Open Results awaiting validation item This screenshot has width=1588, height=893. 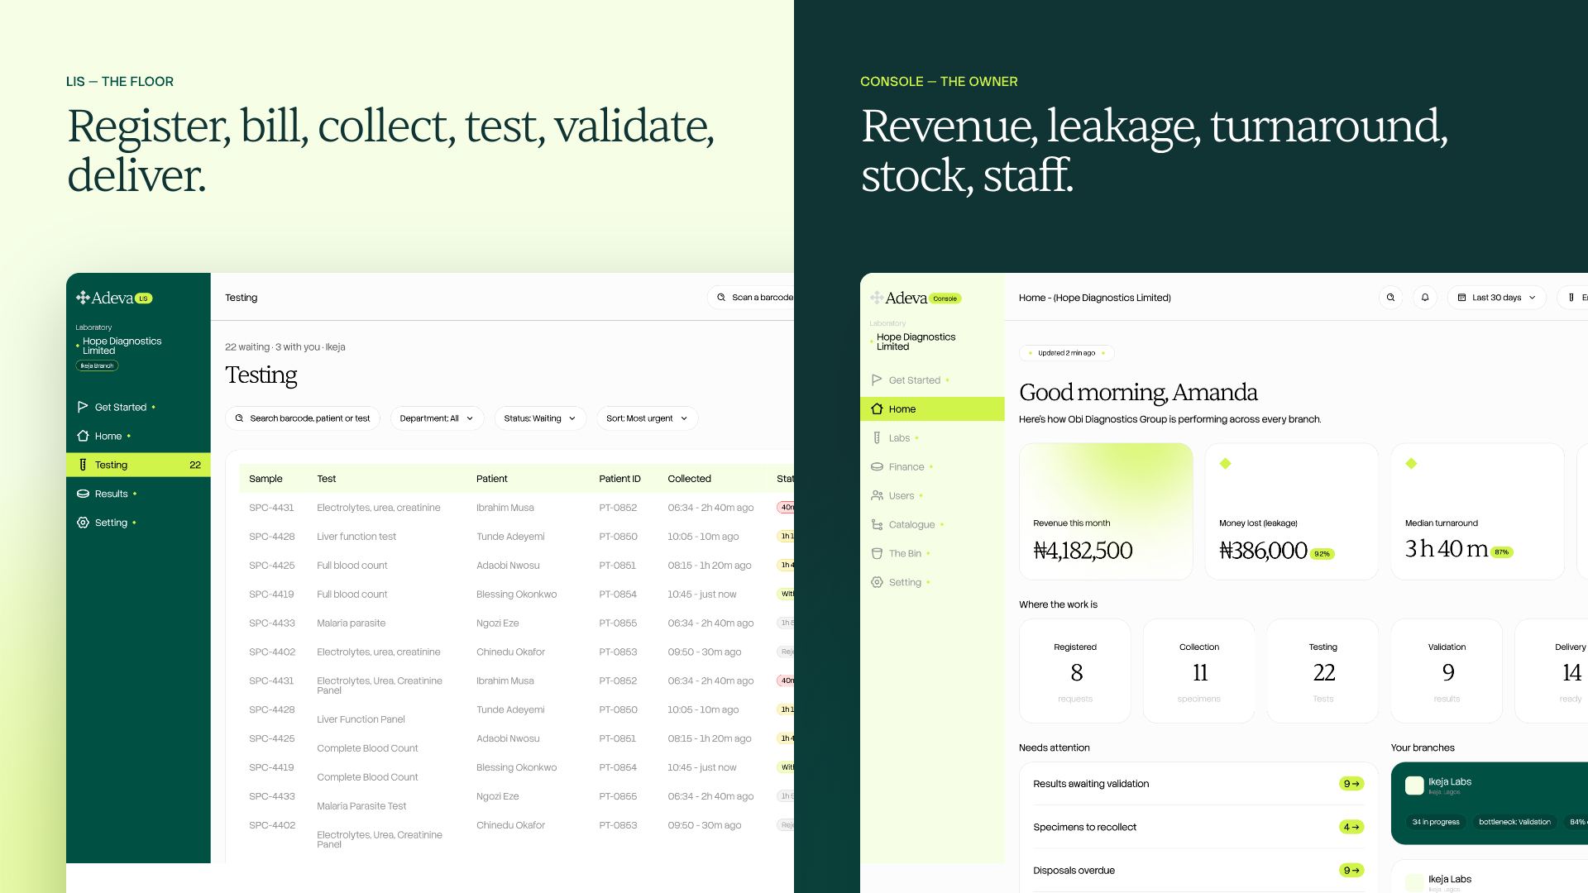(x=1198, y=784)
